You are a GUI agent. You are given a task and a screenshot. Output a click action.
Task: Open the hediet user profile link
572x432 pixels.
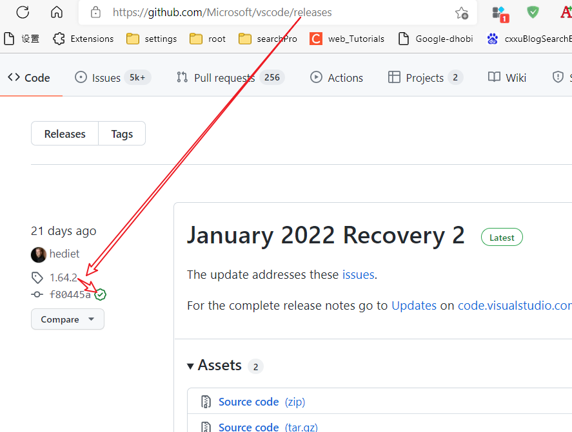[x=64, y=254]
